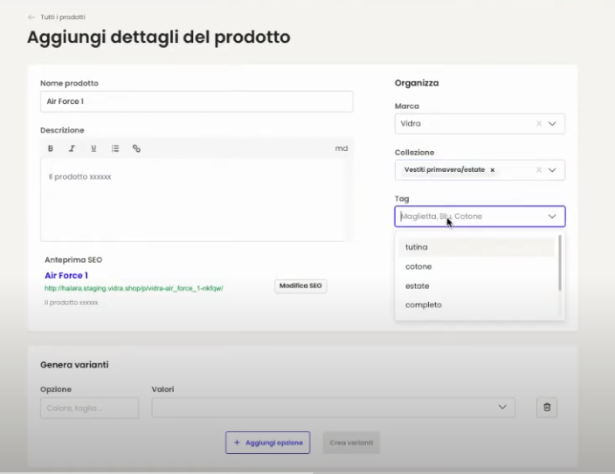This screenshot has height=474, width=615.
Task: Open the Collezione dropdown chevron
Action: [x=552, y=170]
